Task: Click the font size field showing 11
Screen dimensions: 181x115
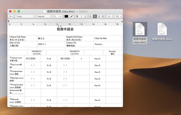Action: (56, 17)
